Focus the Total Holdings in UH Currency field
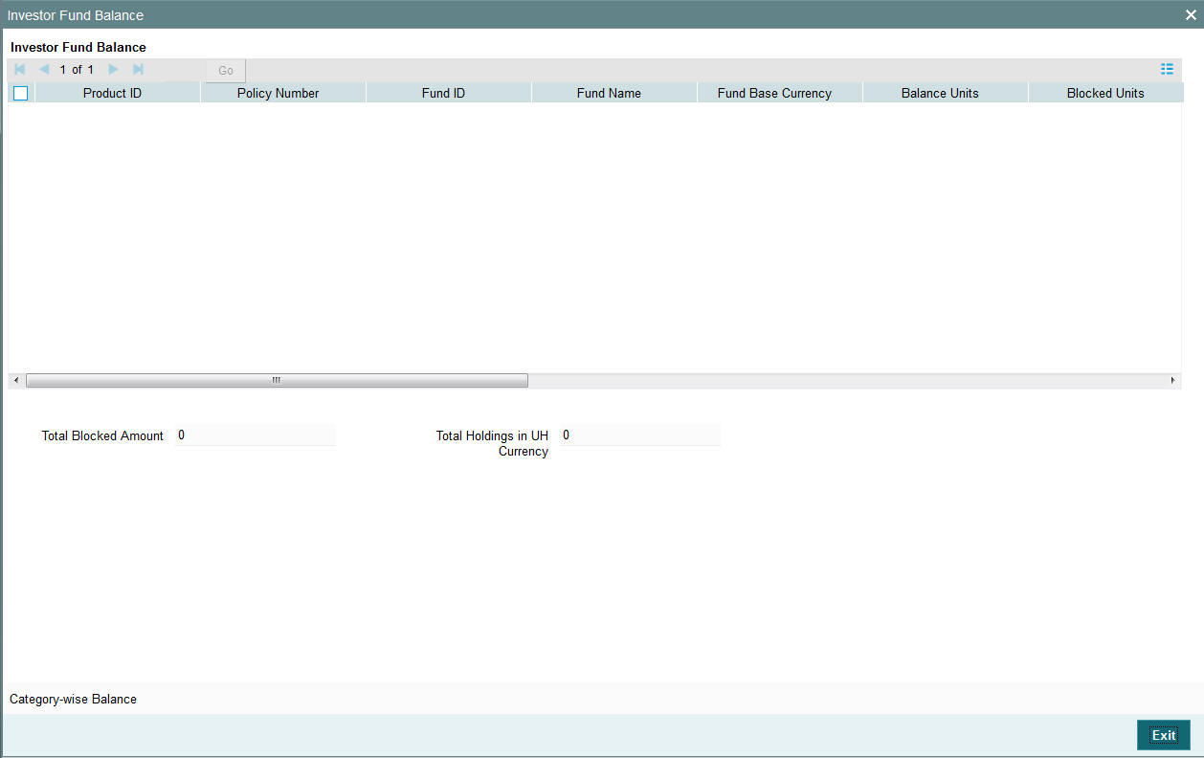This screenshot has height=758, width=1204. pyautogui.click(x=639, y=435)
